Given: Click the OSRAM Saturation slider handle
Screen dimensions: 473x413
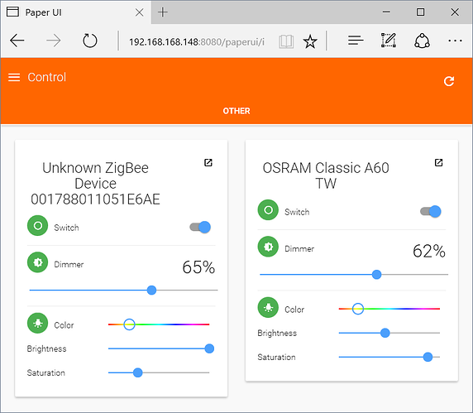Looking at the screenshot, I should (x=428, y=358).
